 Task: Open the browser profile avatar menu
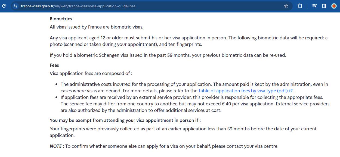334,6
